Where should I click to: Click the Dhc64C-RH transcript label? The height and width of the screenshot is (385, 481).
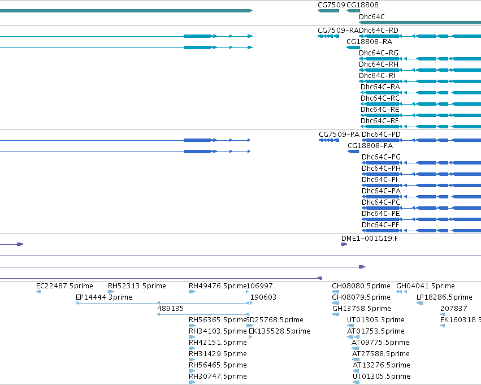(379, 64)
